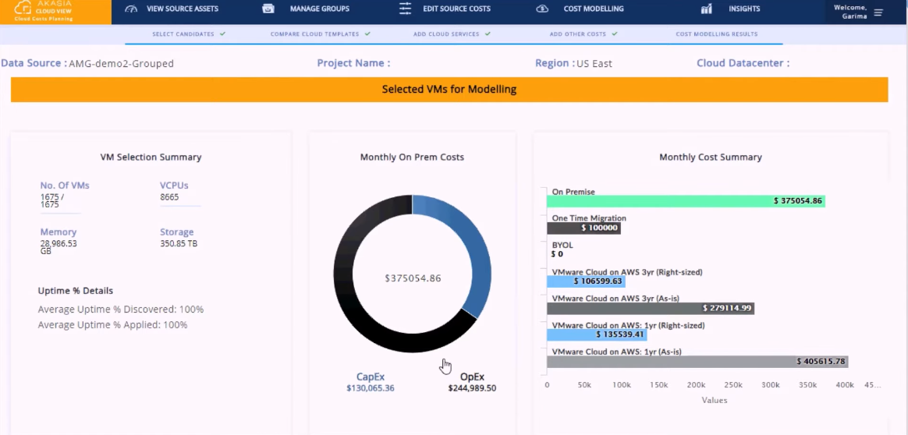Viewport: 908px width, 435px height.
Task: Click the Selected VMs for Modelling banner
Action: [449, 90]
